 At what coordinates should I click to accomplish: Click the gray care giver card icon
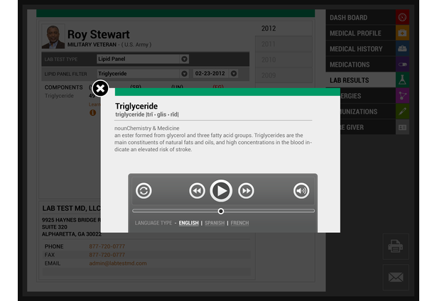coord(402,127)
